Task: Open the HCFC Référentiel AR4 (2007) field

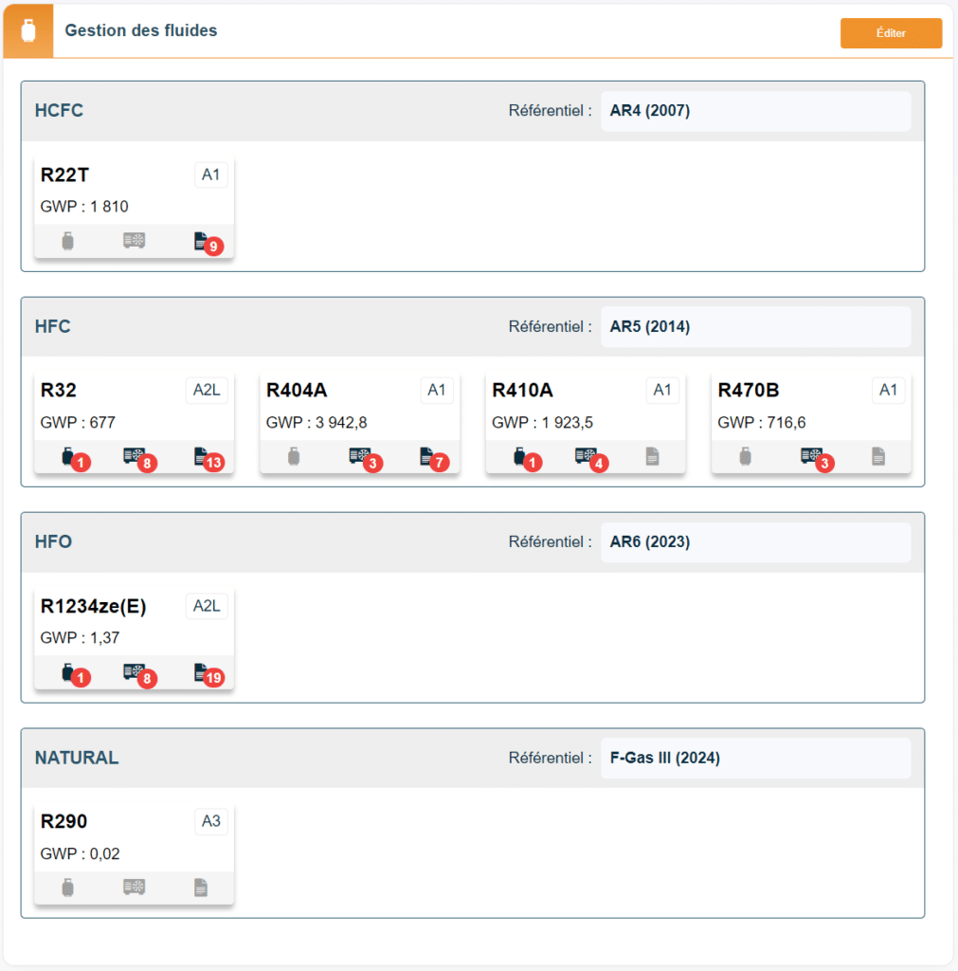Action: coord(755,111)
